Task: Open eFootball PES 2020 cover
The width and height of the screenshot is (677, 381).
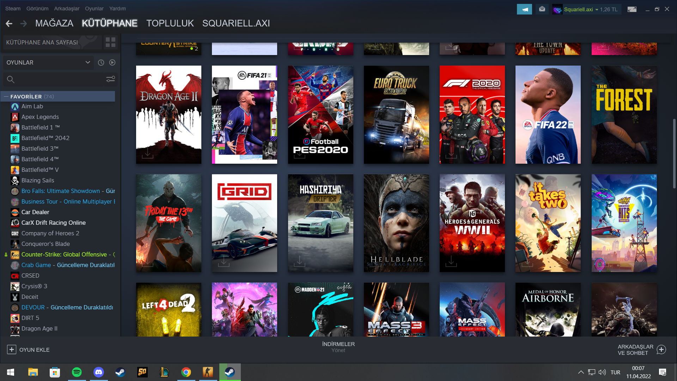Action: click(x=321, y=114)
